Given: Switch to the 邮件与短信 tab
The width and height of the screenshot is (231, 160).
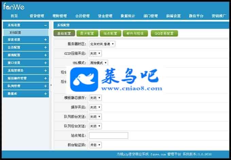Looking at the screenshot, I should click(x=135, y=33).
